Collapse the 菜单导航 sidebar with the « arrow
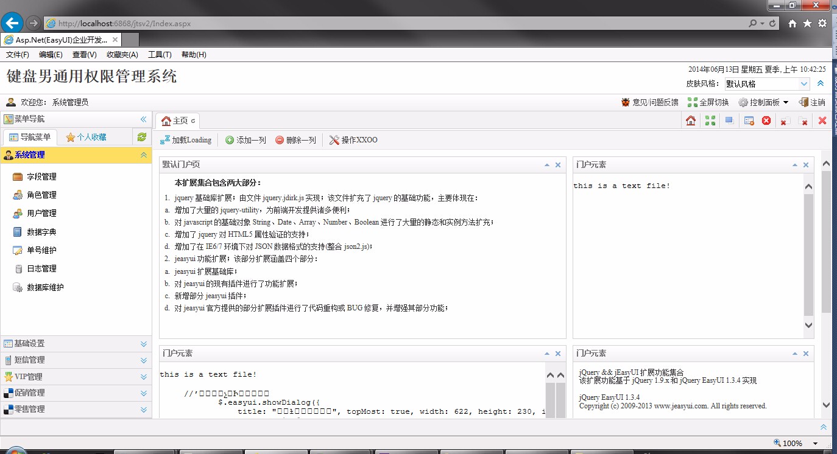 click(x=144, y=119)
